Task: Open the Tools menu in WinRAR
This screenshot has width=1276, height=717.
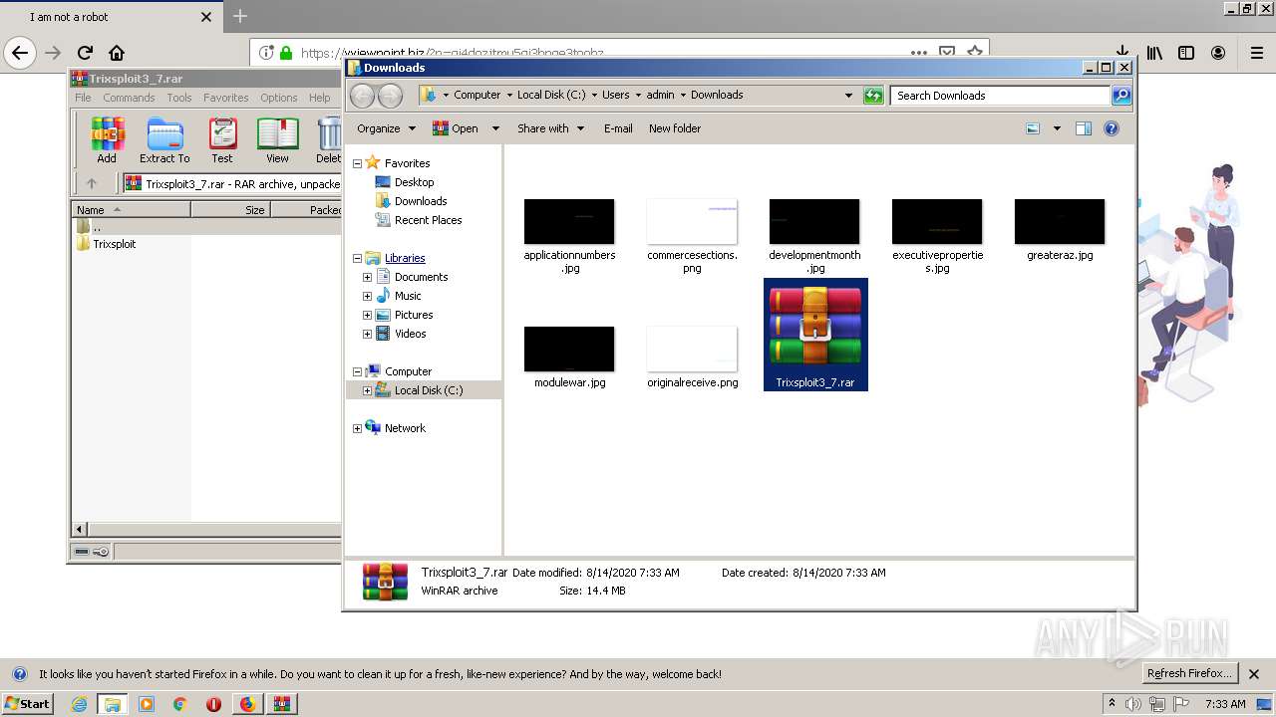Action: tap(179, 98)
